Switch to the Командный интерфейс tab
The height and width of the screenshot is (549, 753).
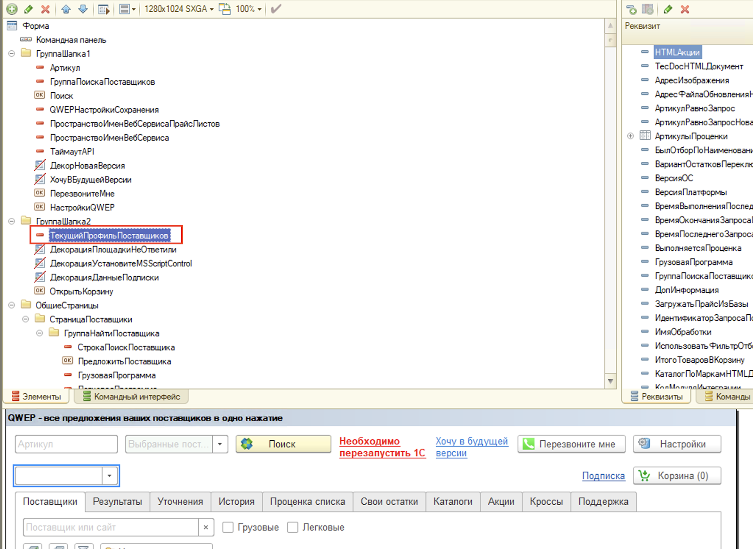pos(132,397)
